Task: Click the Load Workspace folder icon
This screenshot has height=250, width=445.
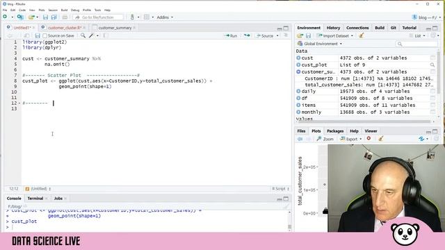Action: [x=300, y=35]
